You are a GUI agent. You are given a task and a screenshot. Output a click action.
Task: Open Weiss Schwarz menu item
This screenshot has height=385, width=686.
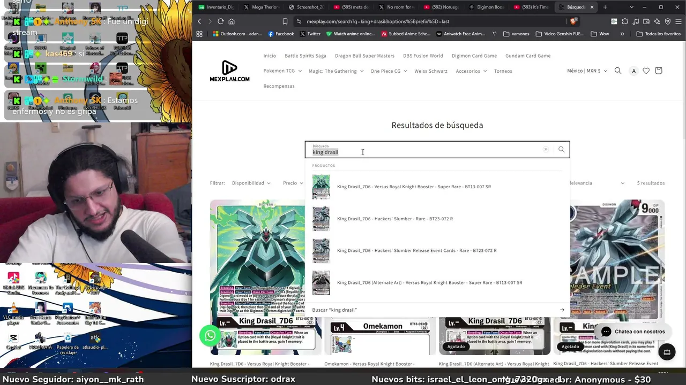pyautogui.click(x=431, y=71)
